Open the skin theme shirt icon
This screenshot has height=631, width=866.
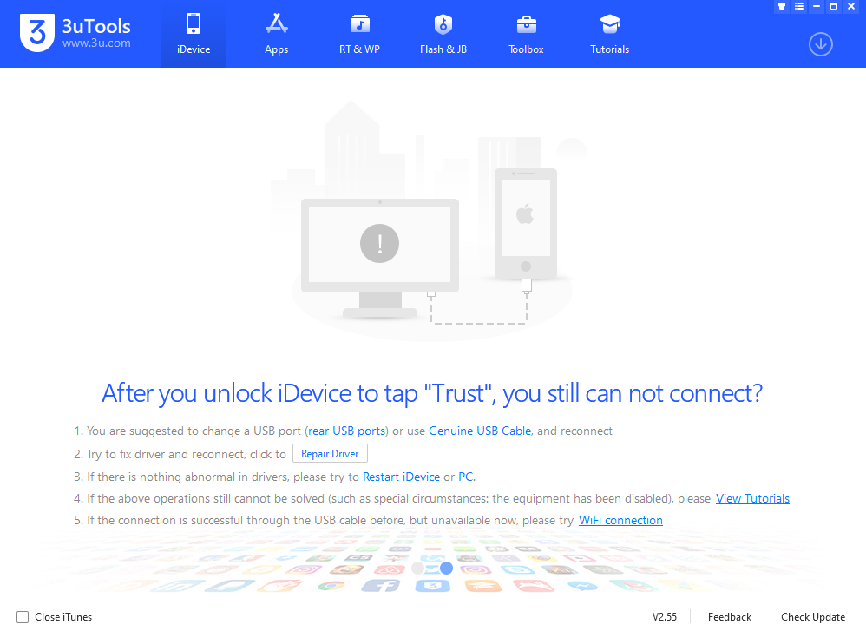pos(782,7)
